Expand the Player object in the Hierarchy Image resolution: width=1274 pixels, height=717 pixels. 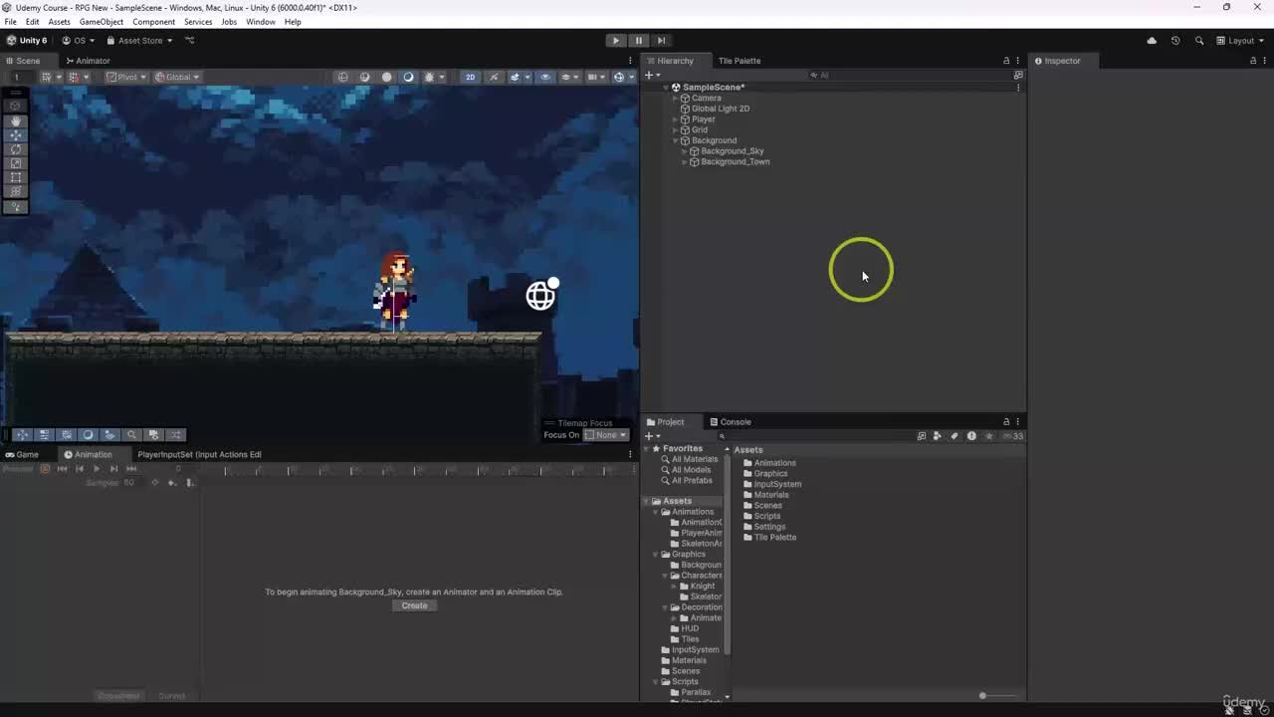click(x=675, y=119)
